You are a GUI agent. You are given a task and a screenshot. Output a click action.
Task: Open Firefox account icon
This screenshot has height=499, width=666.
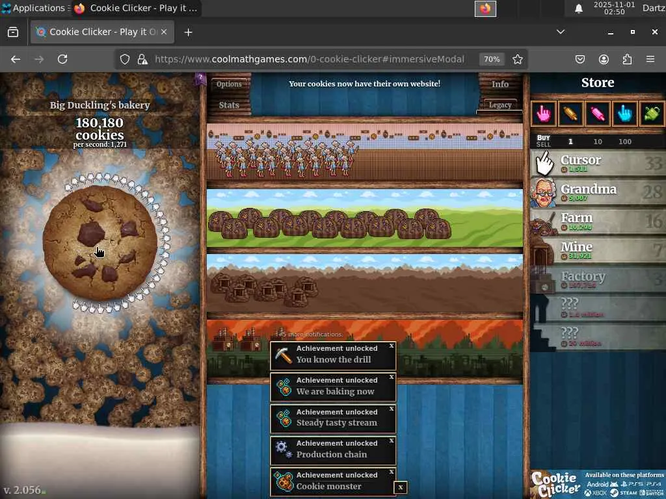[x=604, y=59]
